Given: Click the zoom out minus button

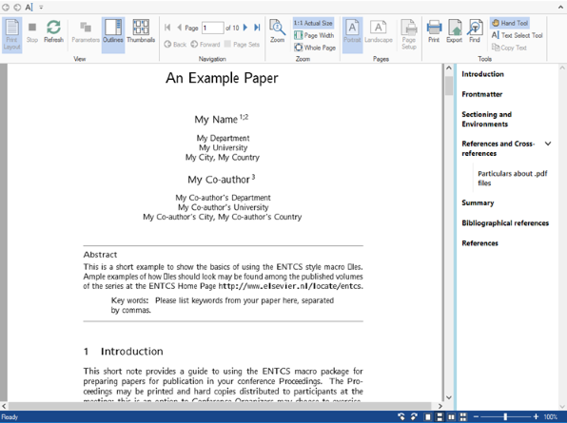Looking at the screenshot, I should (x=476, y=417).
